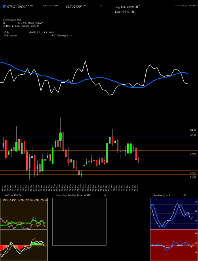Open the ADX indicator mini chart
Screen dimensions: 198x261
point(24,214)
